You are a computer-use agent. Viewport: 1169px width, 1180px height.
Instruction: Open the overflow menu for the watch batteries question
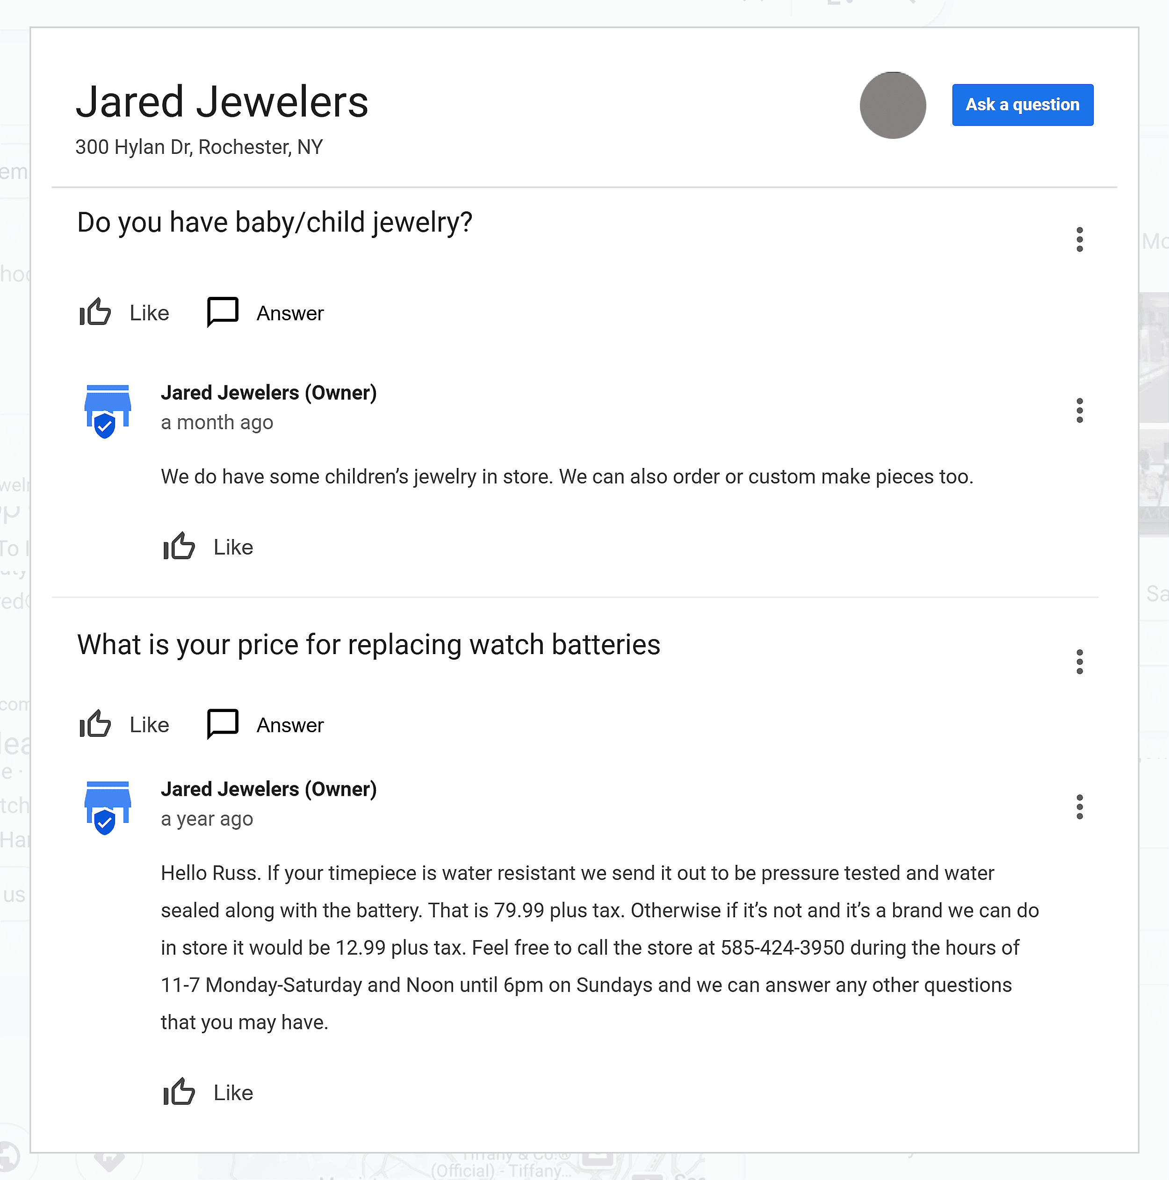[x=1080, y=662]
